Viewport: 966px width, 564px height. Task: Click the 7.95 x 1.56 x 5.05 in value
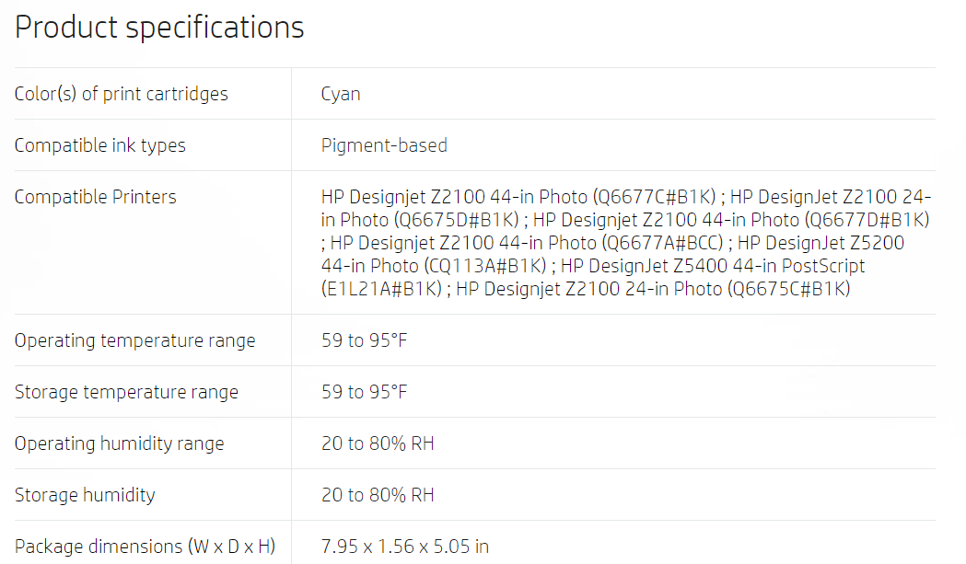(405, 547)
